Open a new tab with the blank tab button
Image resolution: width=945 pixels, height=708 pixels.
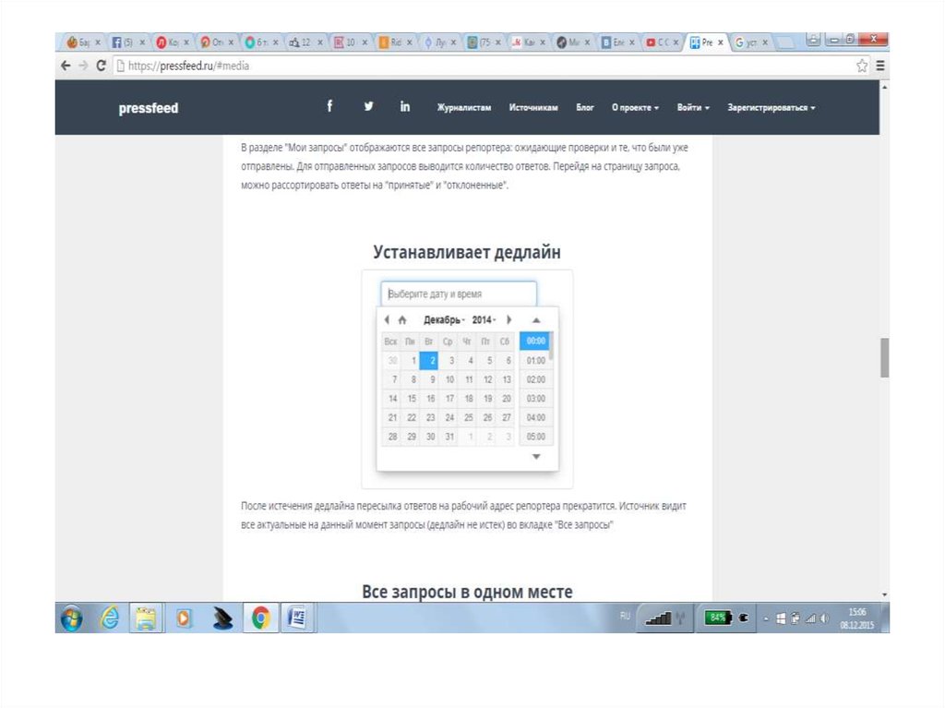coord(784,42)
